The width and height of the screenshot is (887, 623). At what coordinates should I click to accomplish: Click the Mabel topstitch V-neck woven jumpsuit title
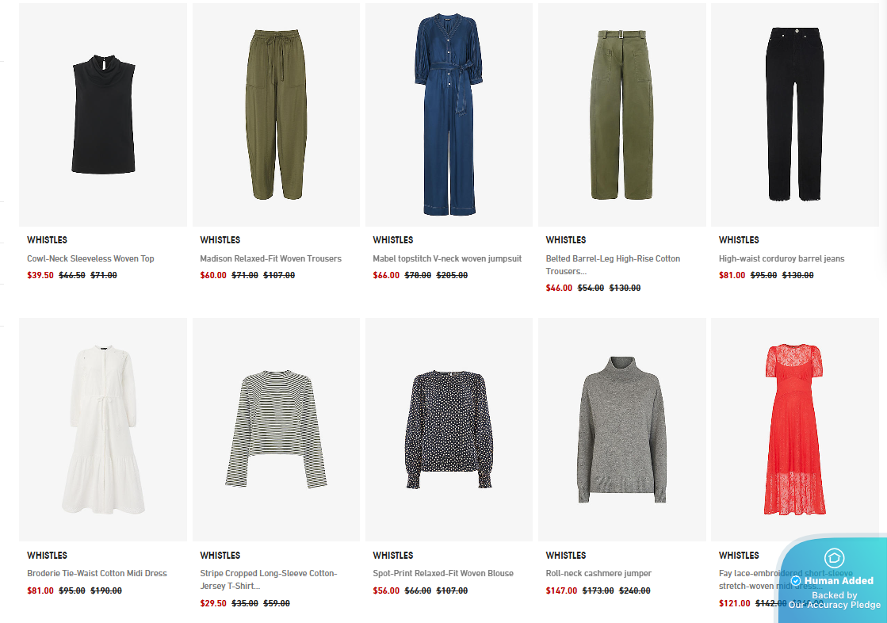447,258
